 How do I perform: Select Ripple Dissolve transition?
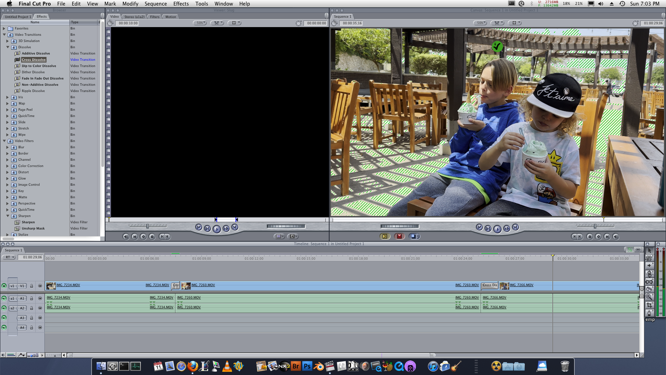[33, 91]
